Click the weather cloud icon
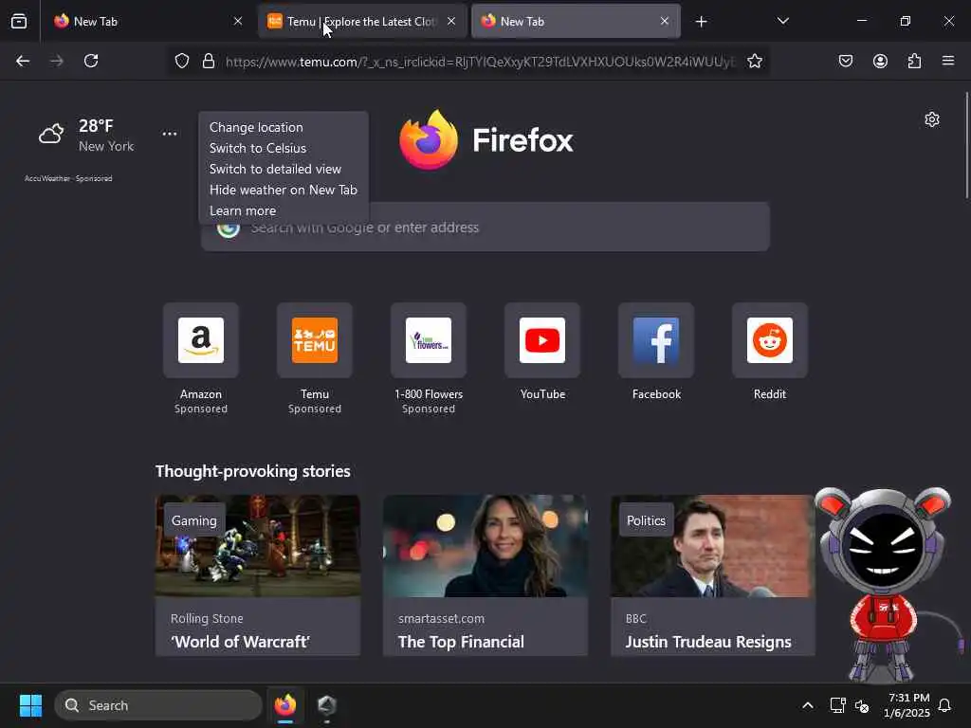 pos(51,134)
